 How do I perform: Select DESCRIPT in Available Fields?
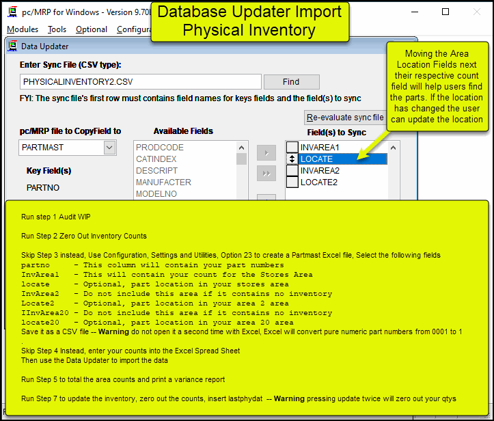pyautogui.click(x=157, y=171)
